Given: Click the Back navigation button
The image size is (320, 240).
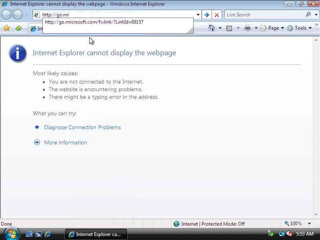Looking at the screenshot, I should point(6,15).
